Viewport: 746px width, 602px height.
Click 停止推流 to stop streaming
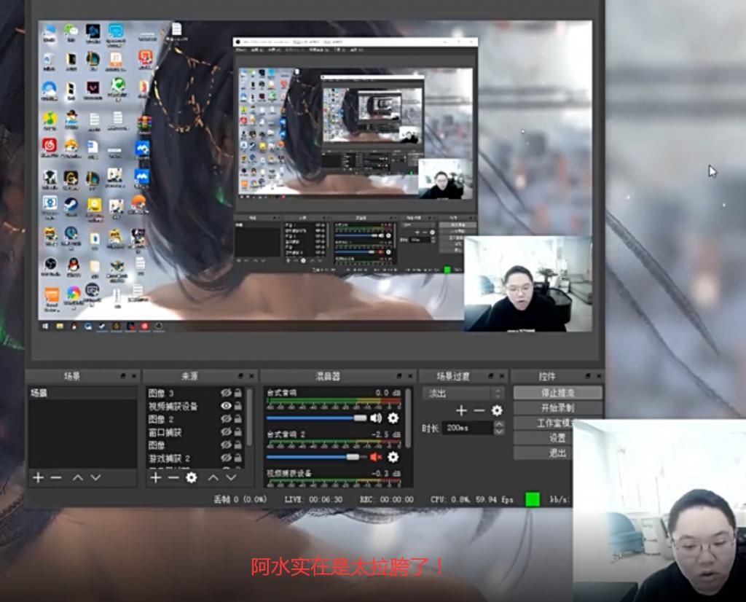coord(557,393)
